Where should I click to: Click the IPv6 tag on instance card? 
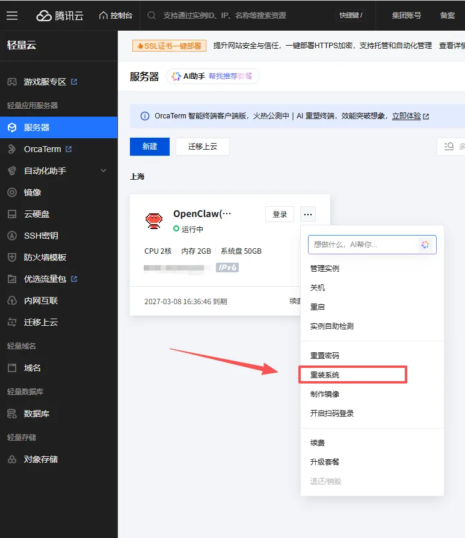227,267
